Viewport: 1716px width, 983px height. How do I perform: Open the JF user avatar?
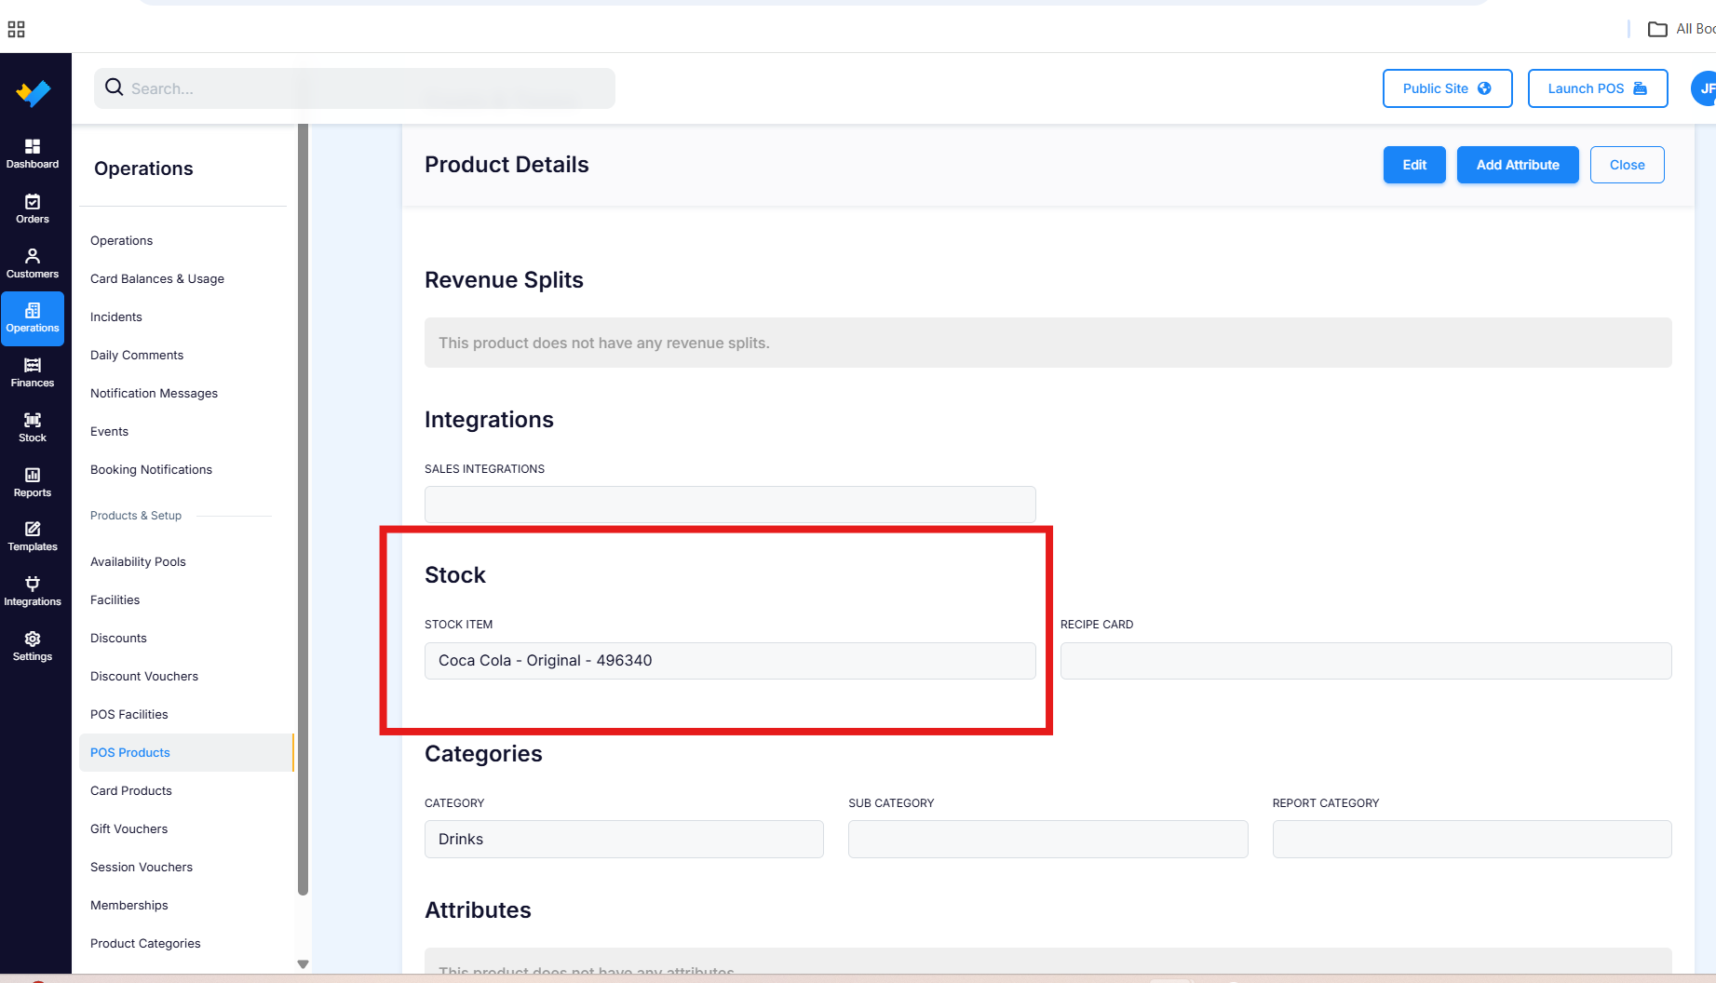[1704, 88]
